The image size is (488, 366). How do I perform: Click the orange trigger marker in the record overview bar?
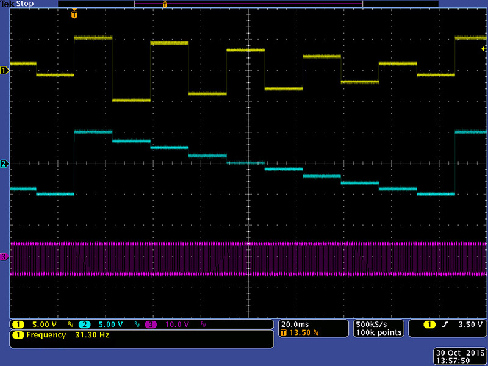[164, 4]
